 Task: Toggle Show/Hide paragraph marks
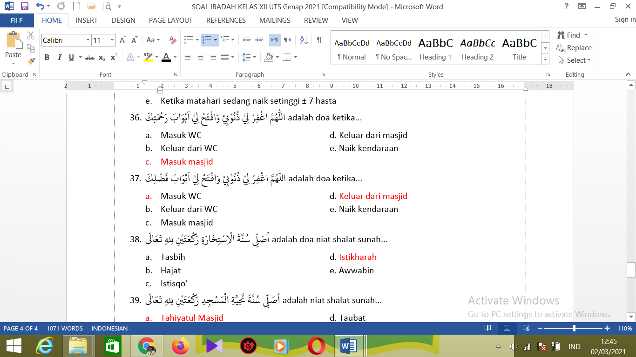click(319, 40)
